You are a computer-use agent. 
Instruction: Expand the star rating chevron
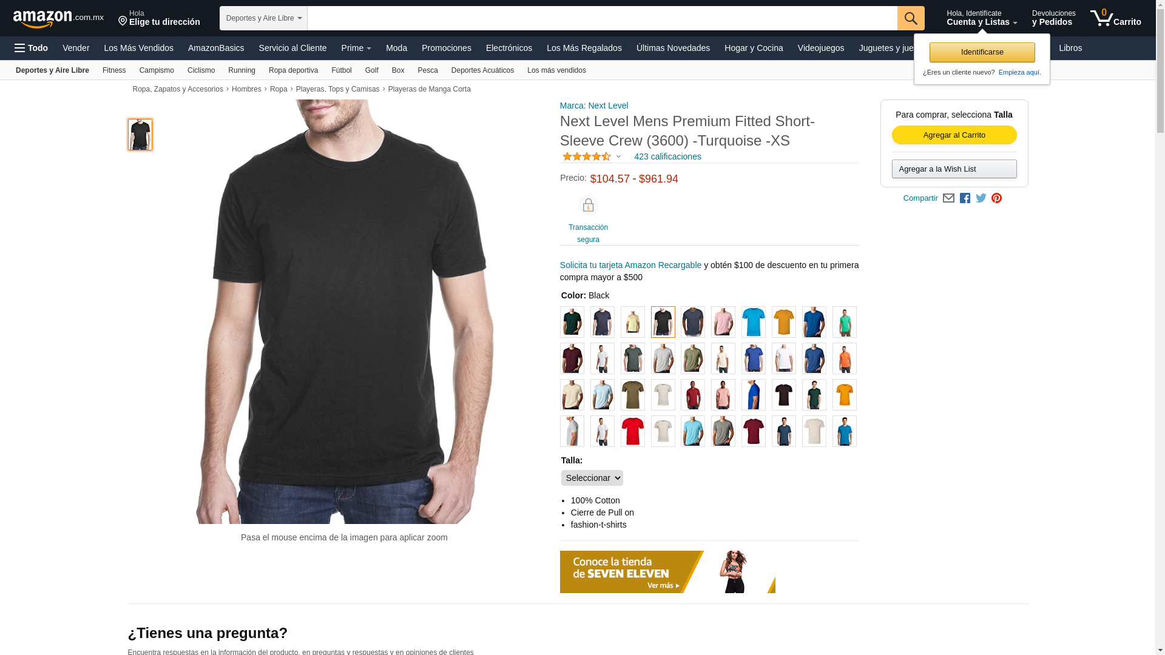point(618,157)
